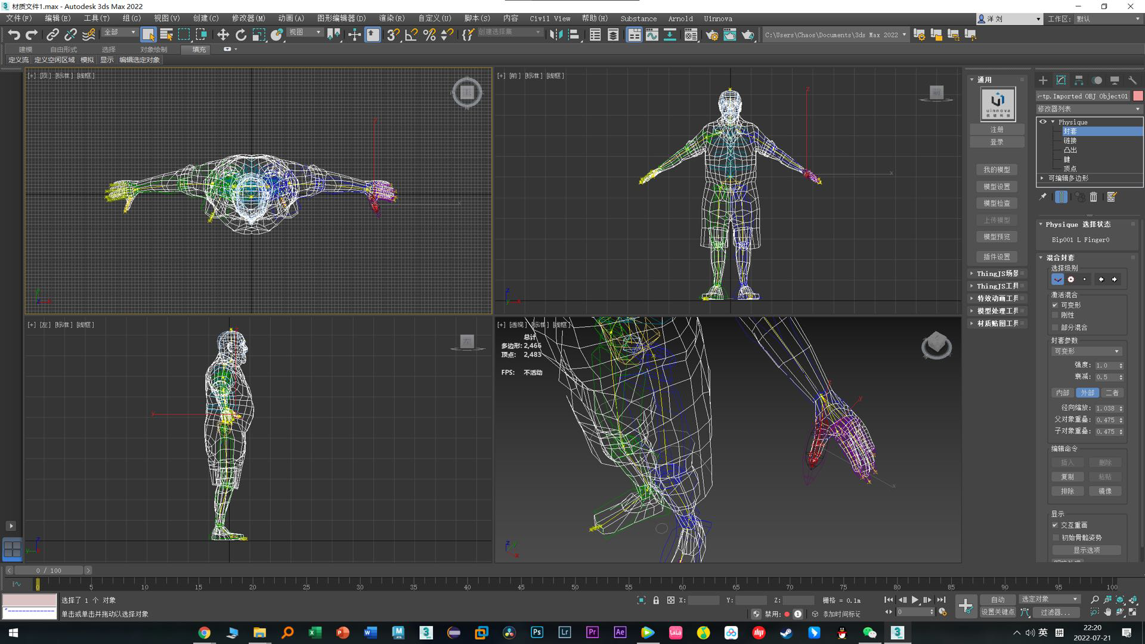
Task: Open the Hierarchy command panel tab
Action: click(x=1079, y=80)
